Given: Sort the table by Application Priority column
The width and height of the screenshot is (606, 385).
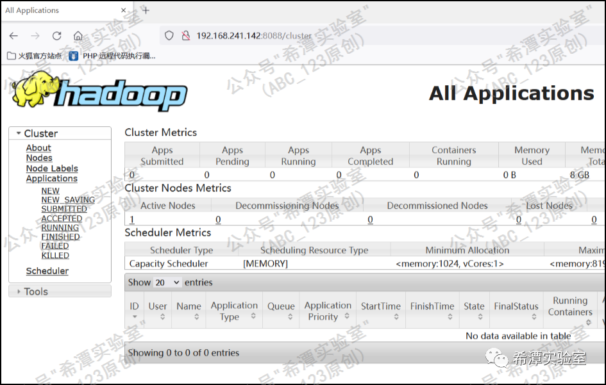Looking at the screenshot, I should coord(328,311).
